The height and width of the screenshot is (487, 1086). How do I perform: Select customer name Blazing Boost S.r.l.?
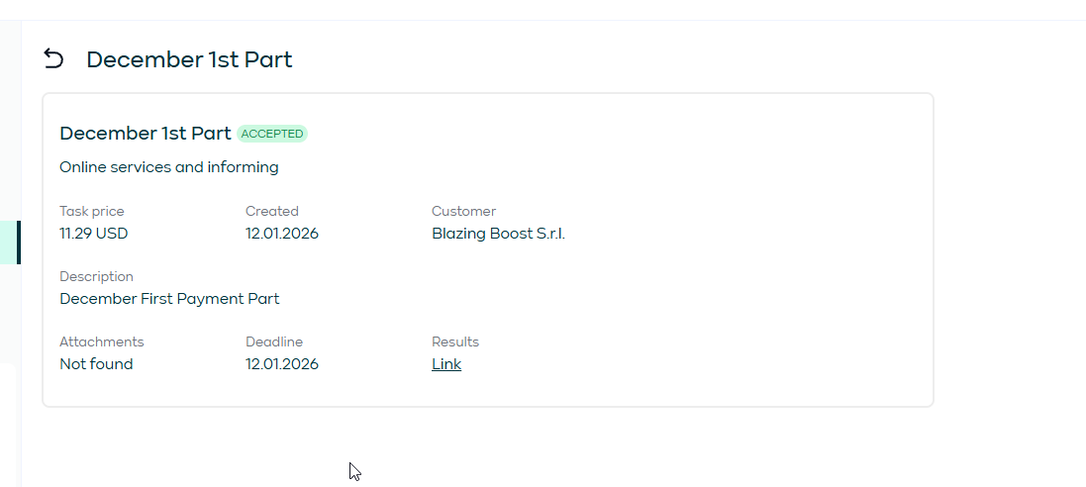coord(498,234)
